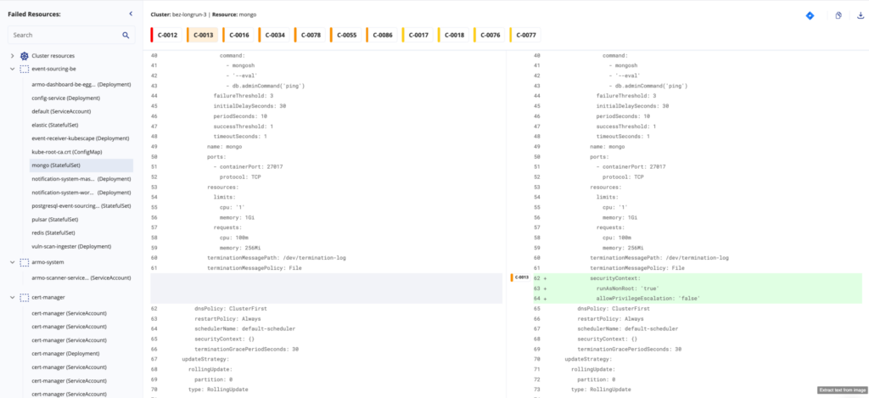Image resolution: width=869 pixels, height=398 pixels.
Task: Click 'terminationGracePeriodSeconds: 30' in right pane
Action: pyautogui.click(x=630, y=350)
